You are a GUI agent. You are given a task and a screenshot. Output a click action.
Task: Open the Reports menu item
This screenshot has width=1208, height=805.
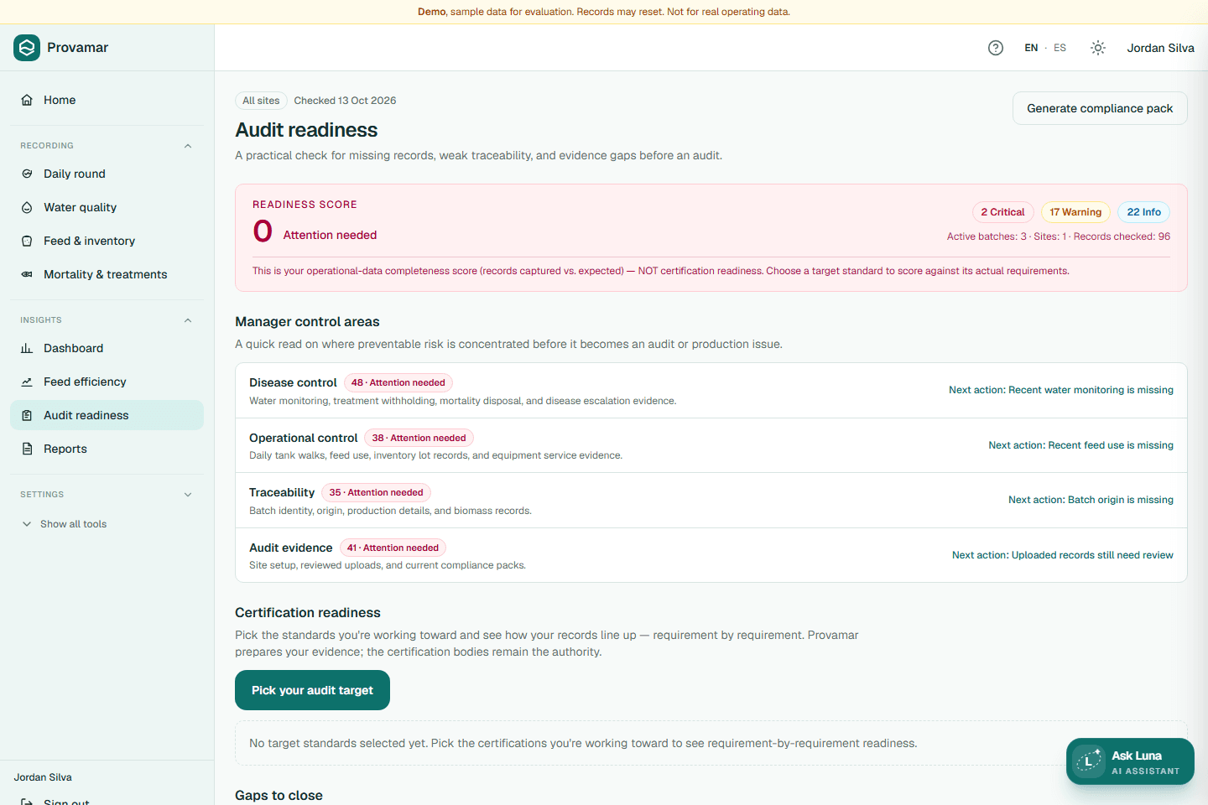pyautogui.click(x=107, y=449)
